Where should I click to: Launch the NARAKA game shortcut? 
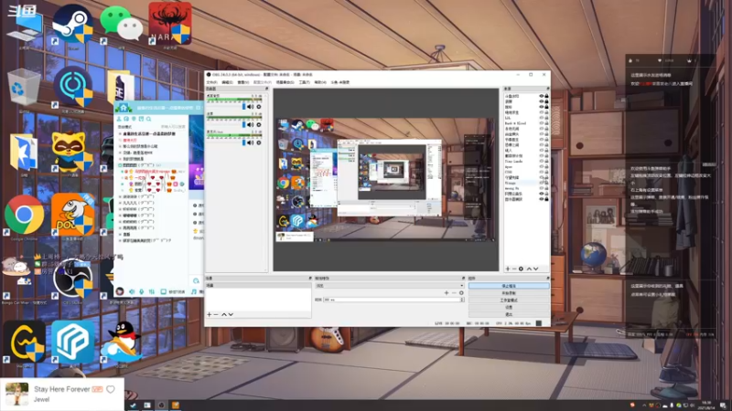170,24
